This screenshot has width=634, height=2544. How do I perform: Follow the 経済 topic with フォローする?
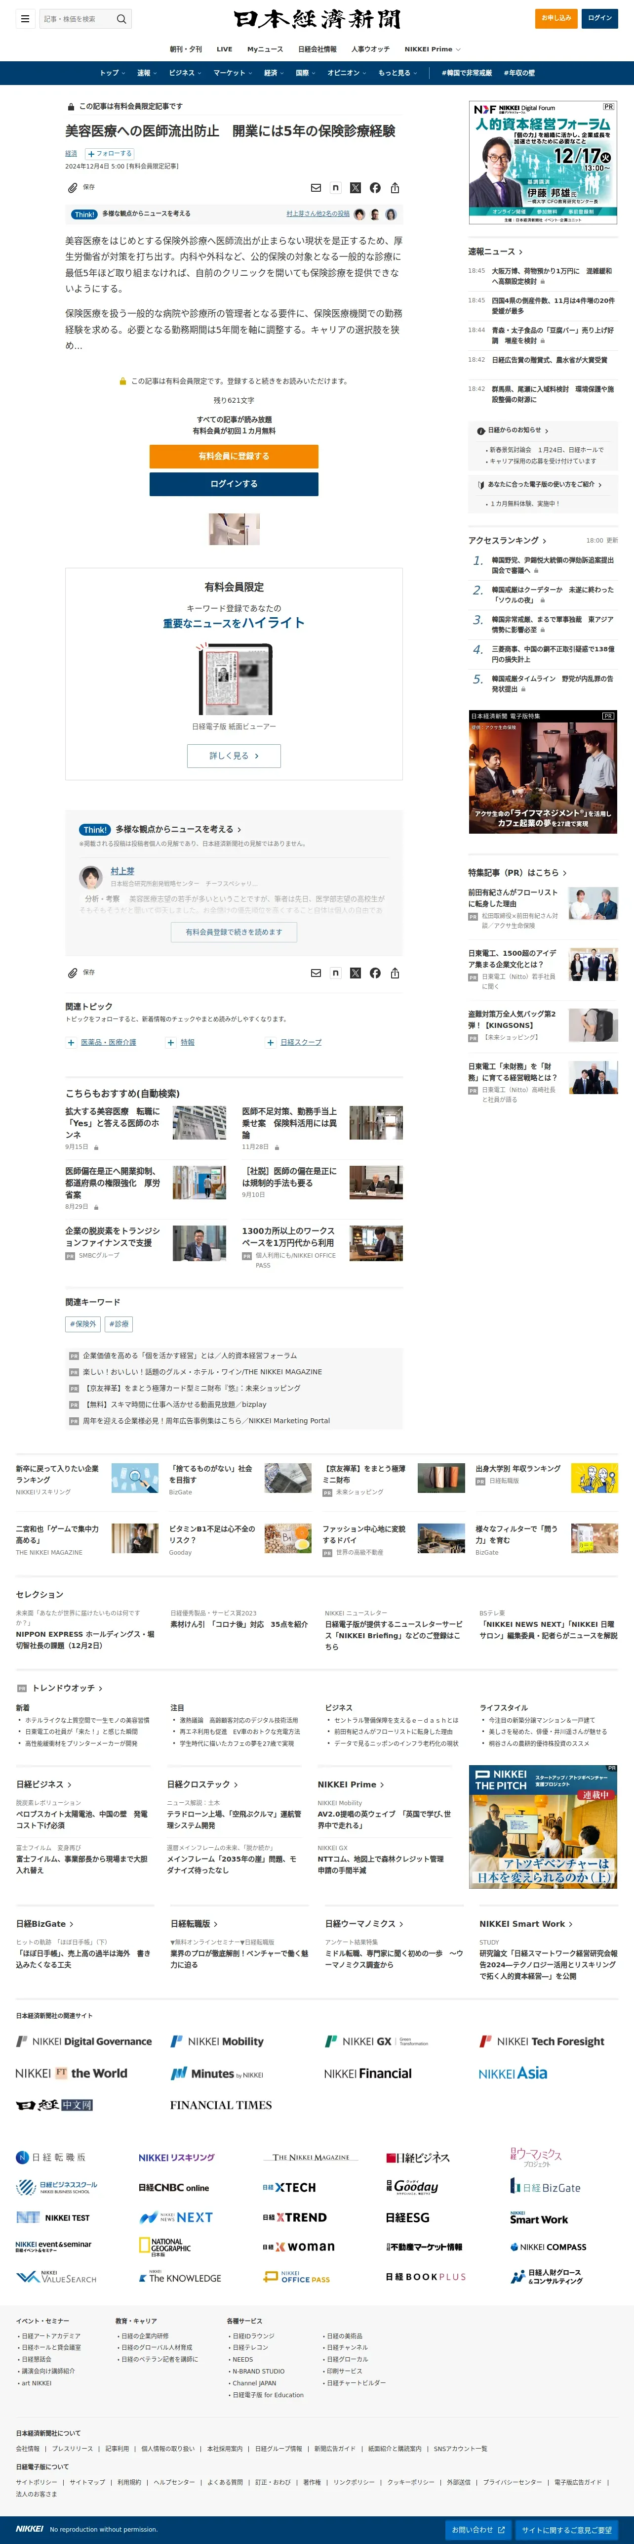109,153
